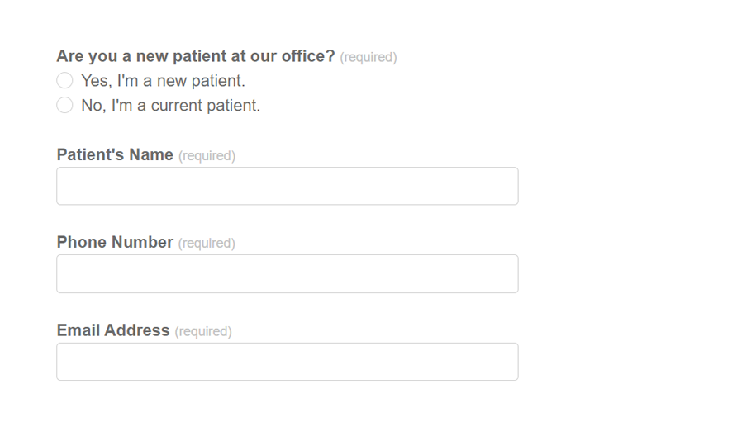Click the "Patient's Name" field label
This screenshot has width=732, height=446.
115,155
